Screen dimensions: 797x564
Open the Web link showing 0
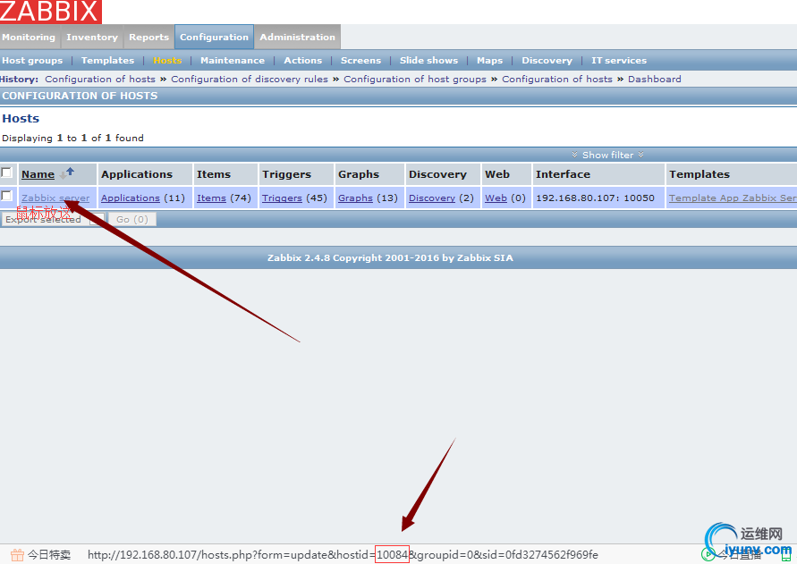496,198
